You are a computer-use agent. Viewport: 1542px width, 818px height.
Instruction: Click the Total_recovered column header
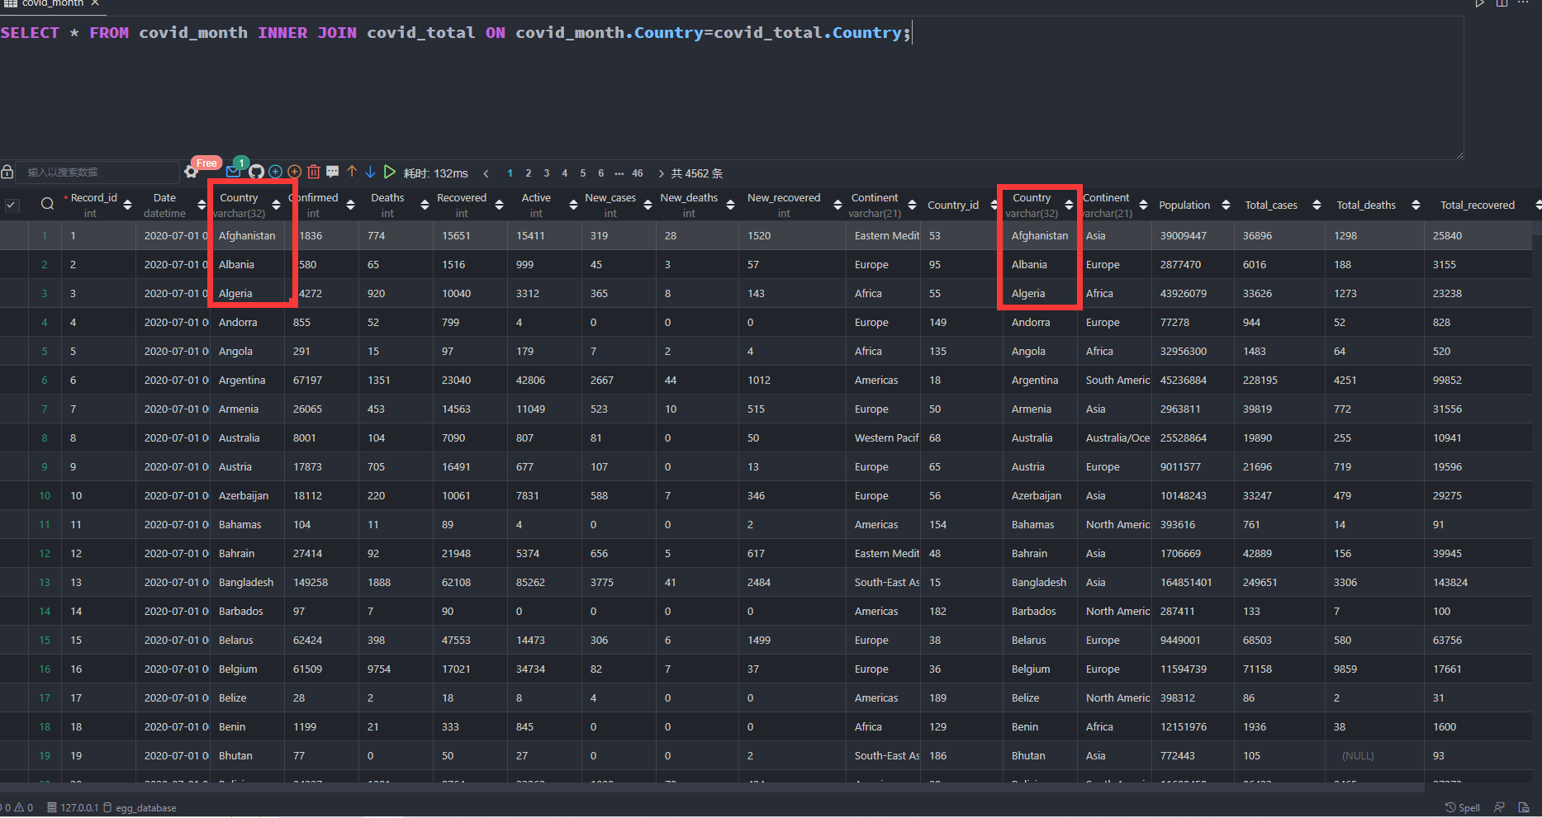[x=1478, y=205]
